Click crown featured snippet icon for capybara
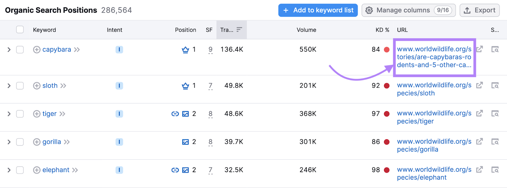This screenshot has width=507, height=188. pyautogui.click(x=185, y=50)
